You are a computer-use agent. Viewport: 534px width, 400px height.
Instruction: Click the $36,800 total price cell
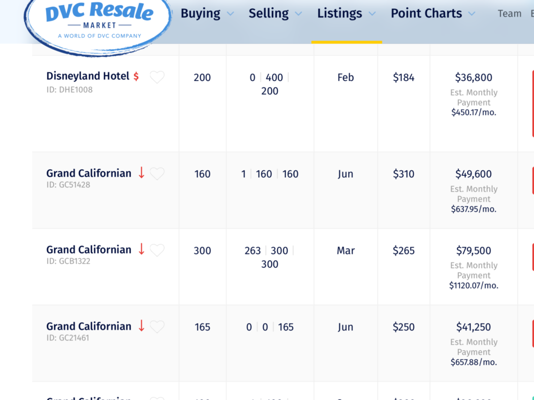click(x=474, y=78)
